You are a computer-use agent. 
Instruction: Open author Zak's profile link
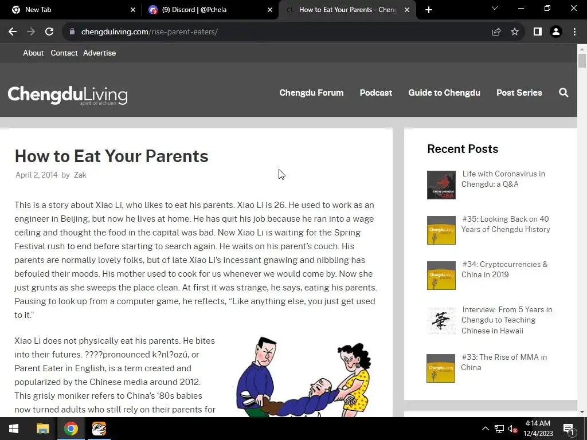tap(80, 175)
